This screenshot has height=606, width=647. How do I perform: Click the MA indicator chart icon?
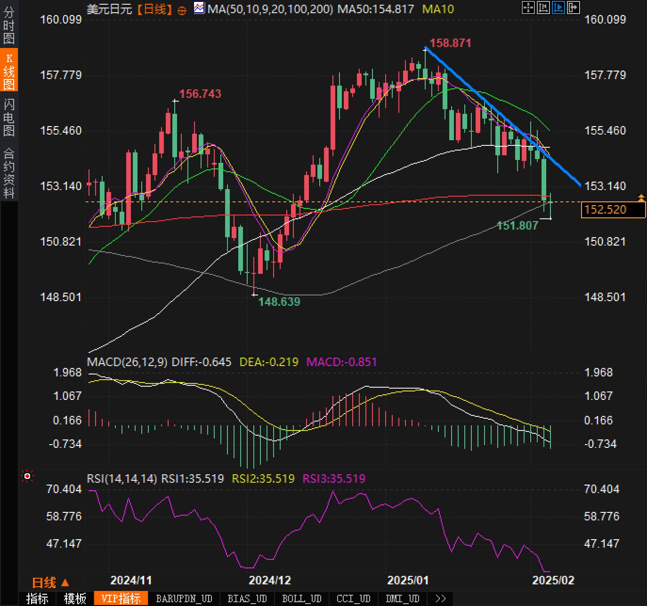point(200,8)
